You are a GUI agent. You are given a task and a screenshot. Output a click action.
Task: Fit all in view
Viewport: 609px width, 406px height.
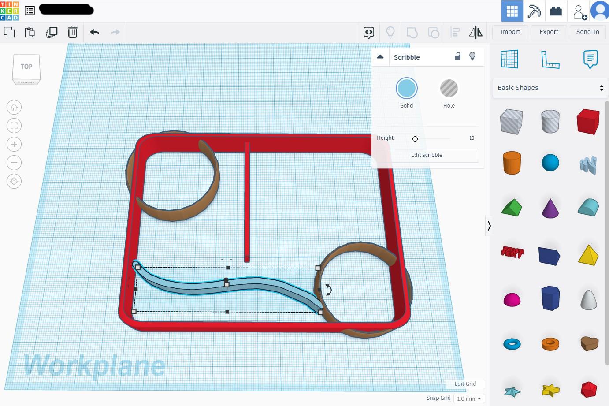tap(14, 126)
